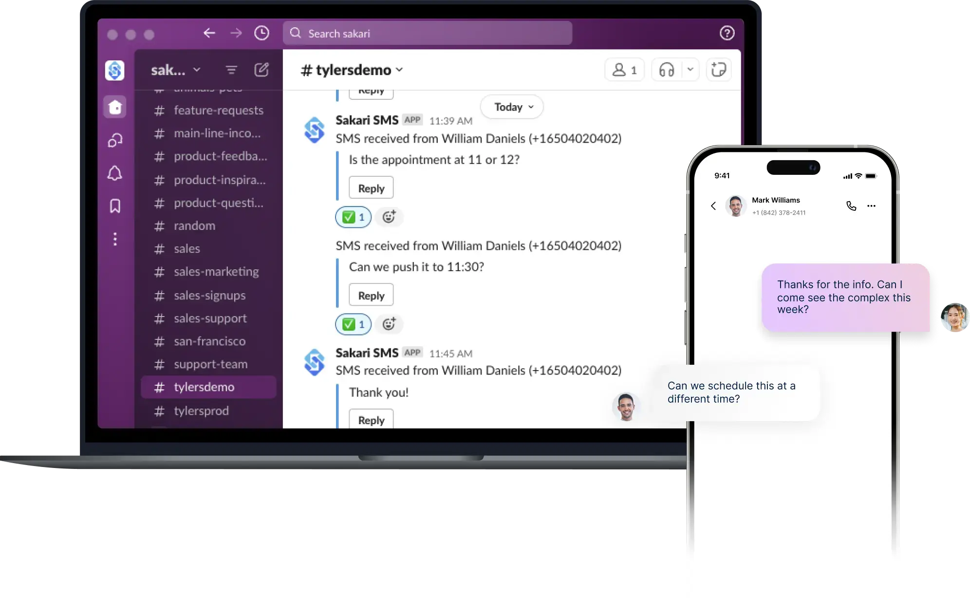Click the add reaction emoji icon

(x=388, y=217)
